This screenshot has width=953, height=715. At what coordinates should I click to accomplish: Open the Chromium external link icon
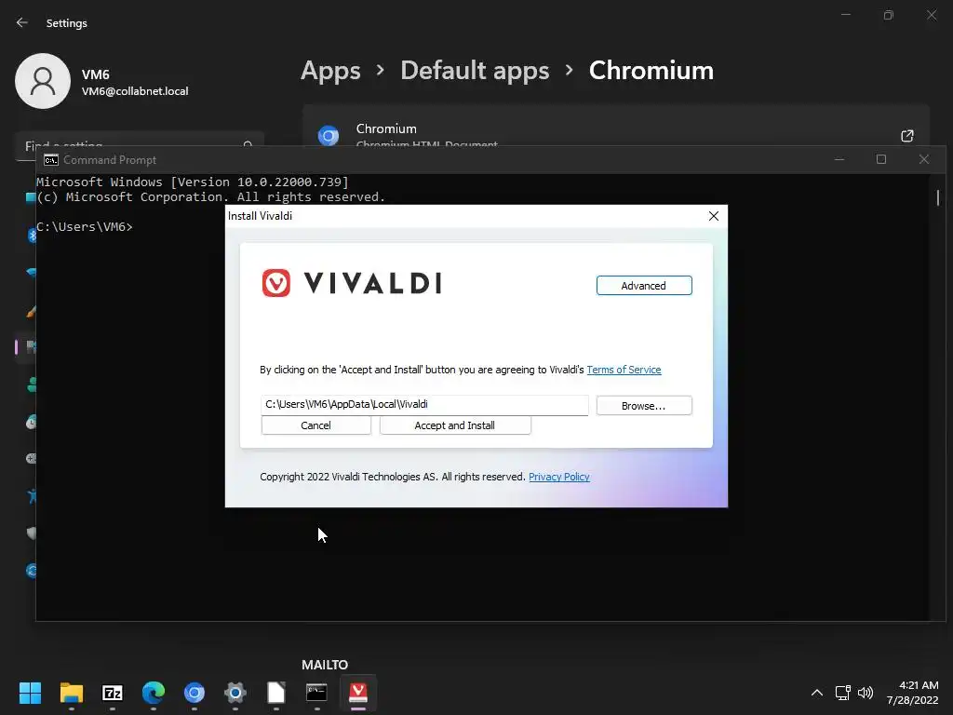[x=906, y=136]
